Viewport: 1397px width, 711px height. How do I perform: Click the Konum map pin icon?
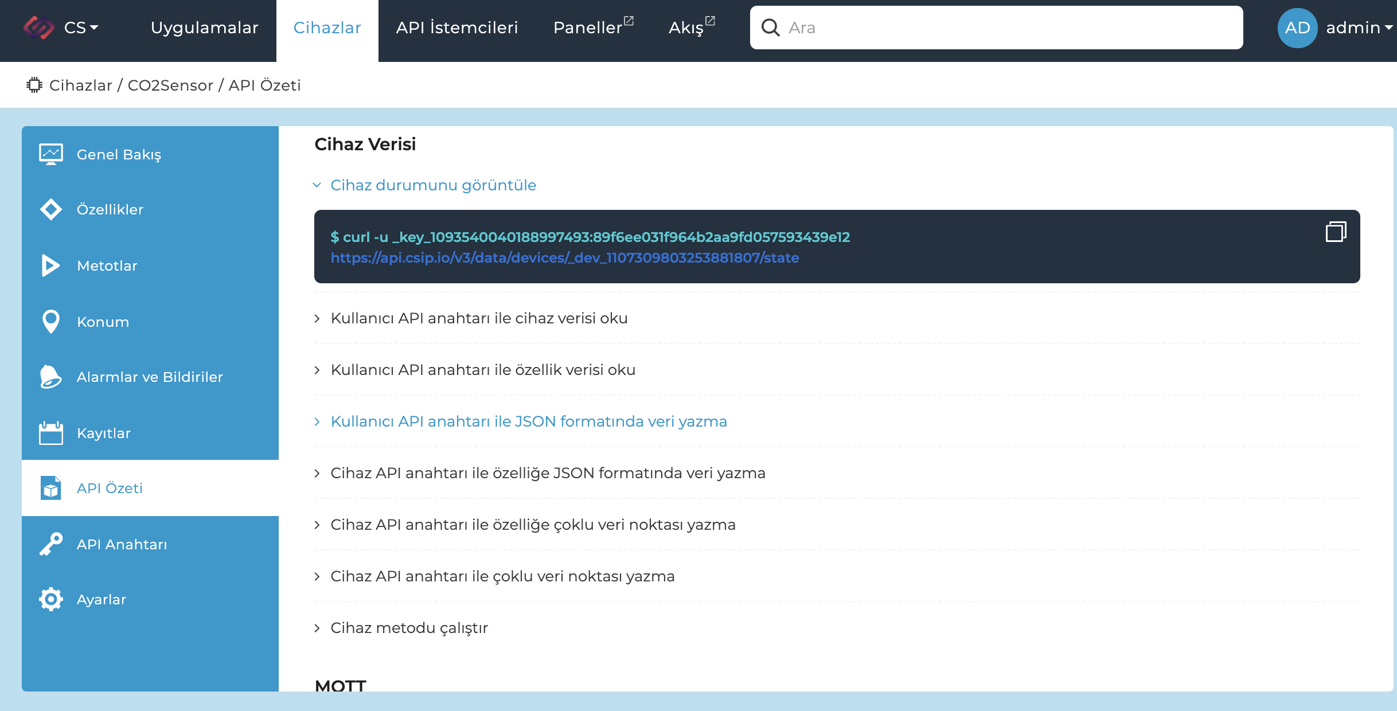(51, 322)
